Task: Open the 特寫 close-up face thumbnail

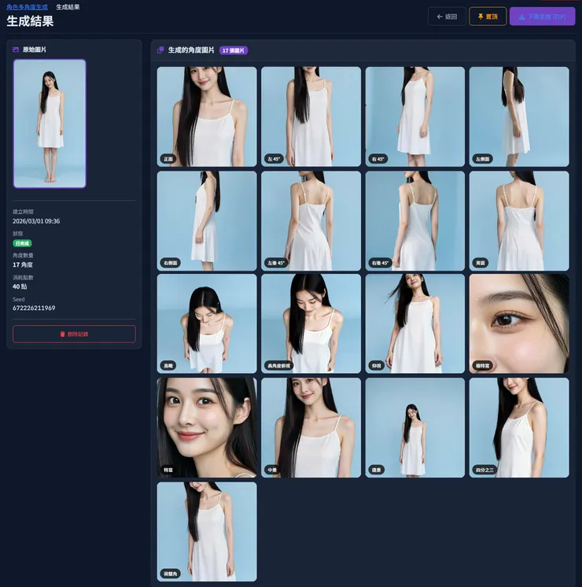Action: pos(207,427)
